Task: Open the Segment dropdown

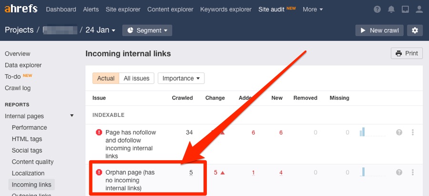Action: pos(147,31)
